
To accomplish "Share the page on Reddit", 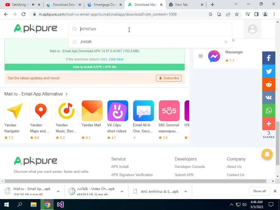I will pyautogui.click(x=269, y=84).
